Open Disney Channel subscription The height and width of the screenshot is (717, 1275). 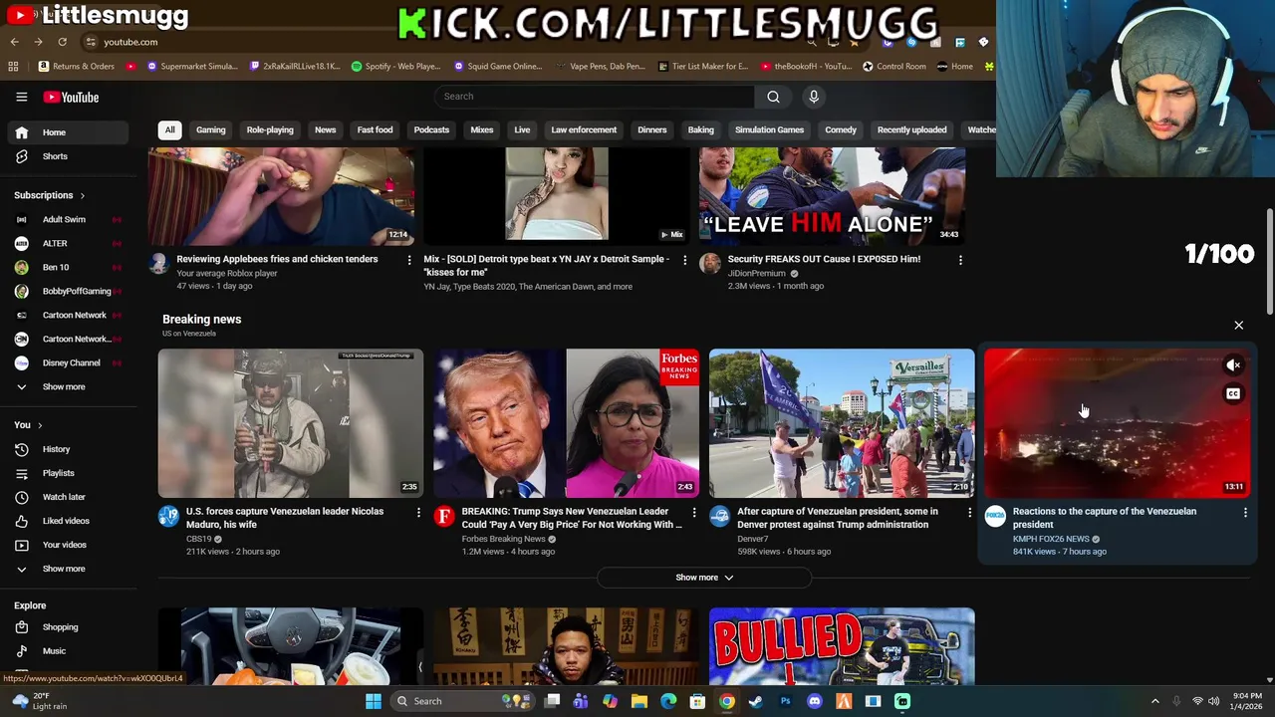coord(68,362)
